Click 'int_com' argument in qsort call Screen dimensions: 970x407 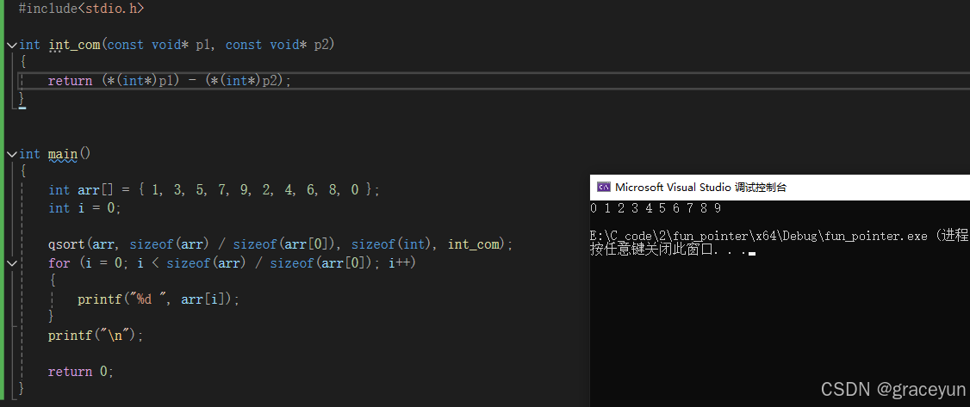[474, 244]
